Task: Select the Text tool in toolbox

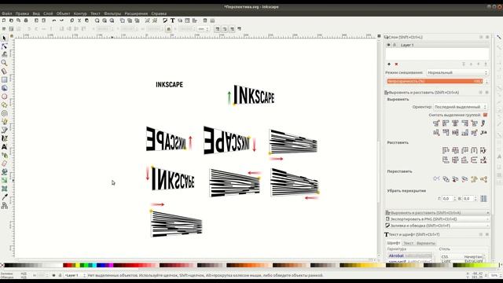Action: click(4, 147)
